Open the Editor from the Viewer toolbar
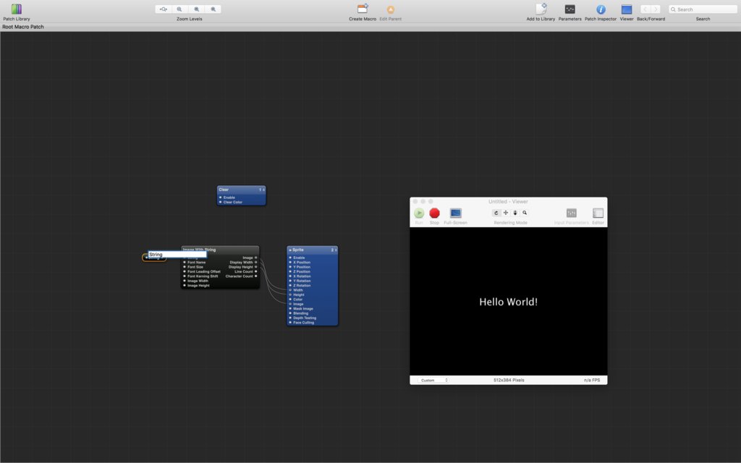 tap(598, 213)
